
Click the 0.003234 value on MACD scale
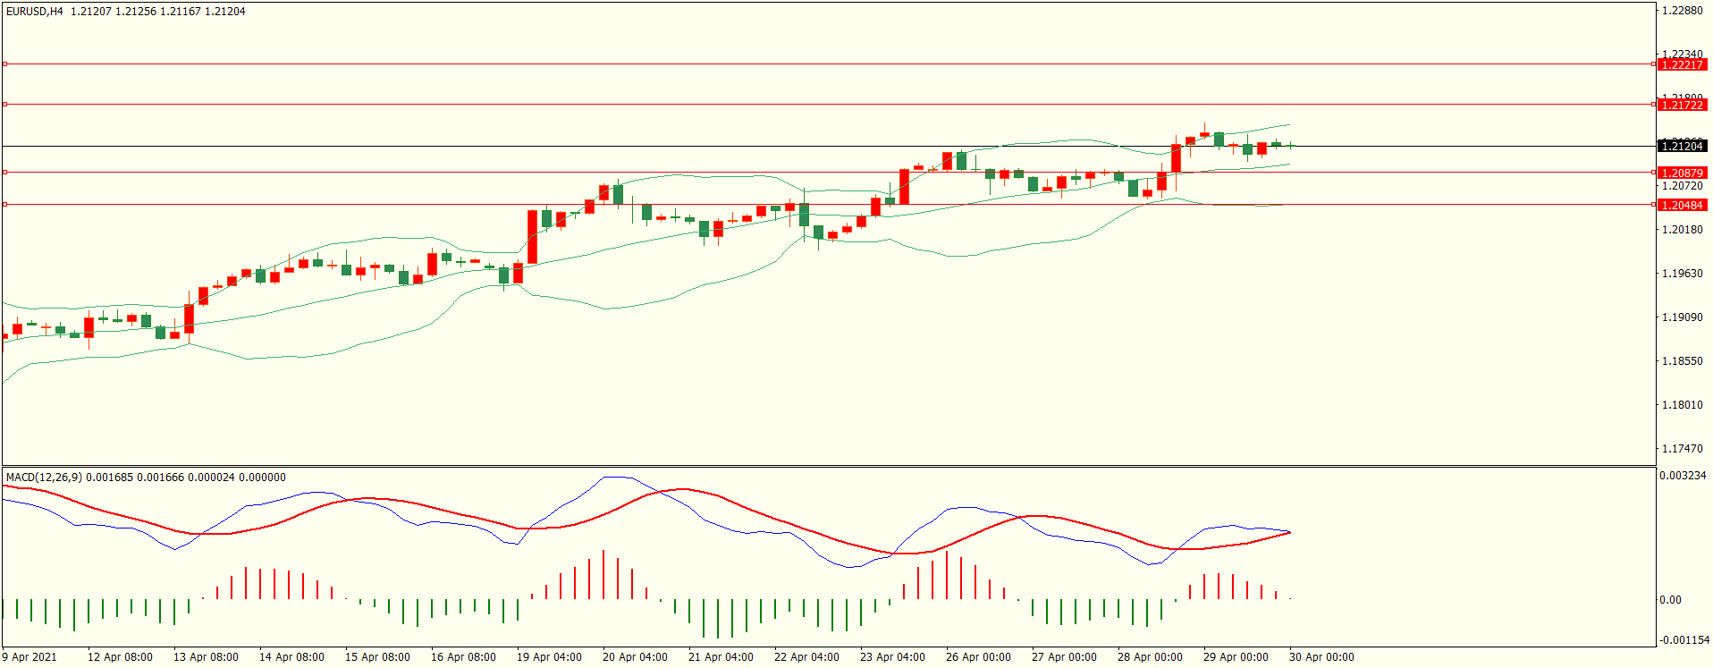pos(1683,476)
